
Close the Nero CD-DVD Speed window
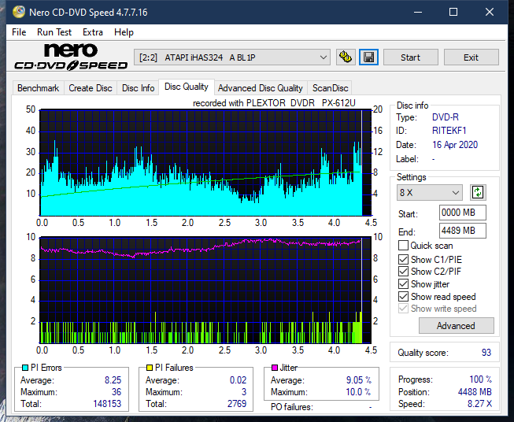[490, 12]
